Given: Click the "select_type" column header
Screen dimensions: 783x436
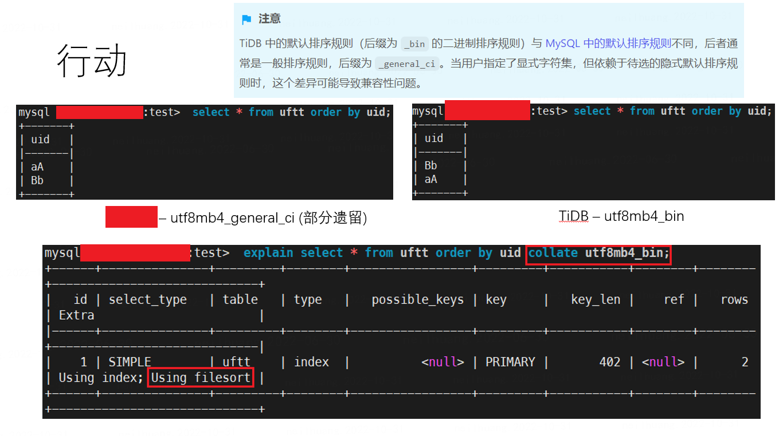Looking at the screenshot, I should point(148,300).
